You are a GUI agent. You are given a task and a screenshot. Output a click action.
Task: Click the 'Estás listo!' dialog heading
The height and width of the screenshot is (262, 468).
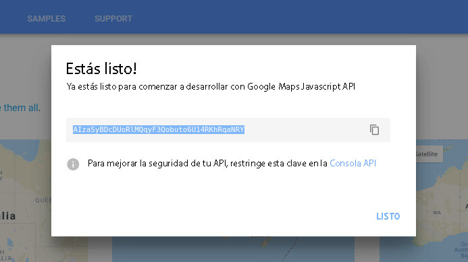tap(101, 69)
